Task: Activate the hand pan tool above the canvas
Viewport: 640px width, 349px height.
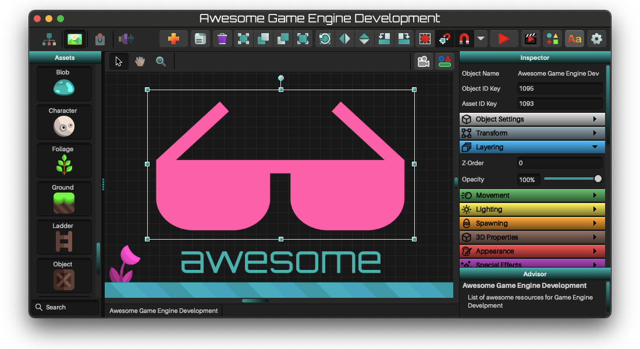Action: [x=140, y=60]
